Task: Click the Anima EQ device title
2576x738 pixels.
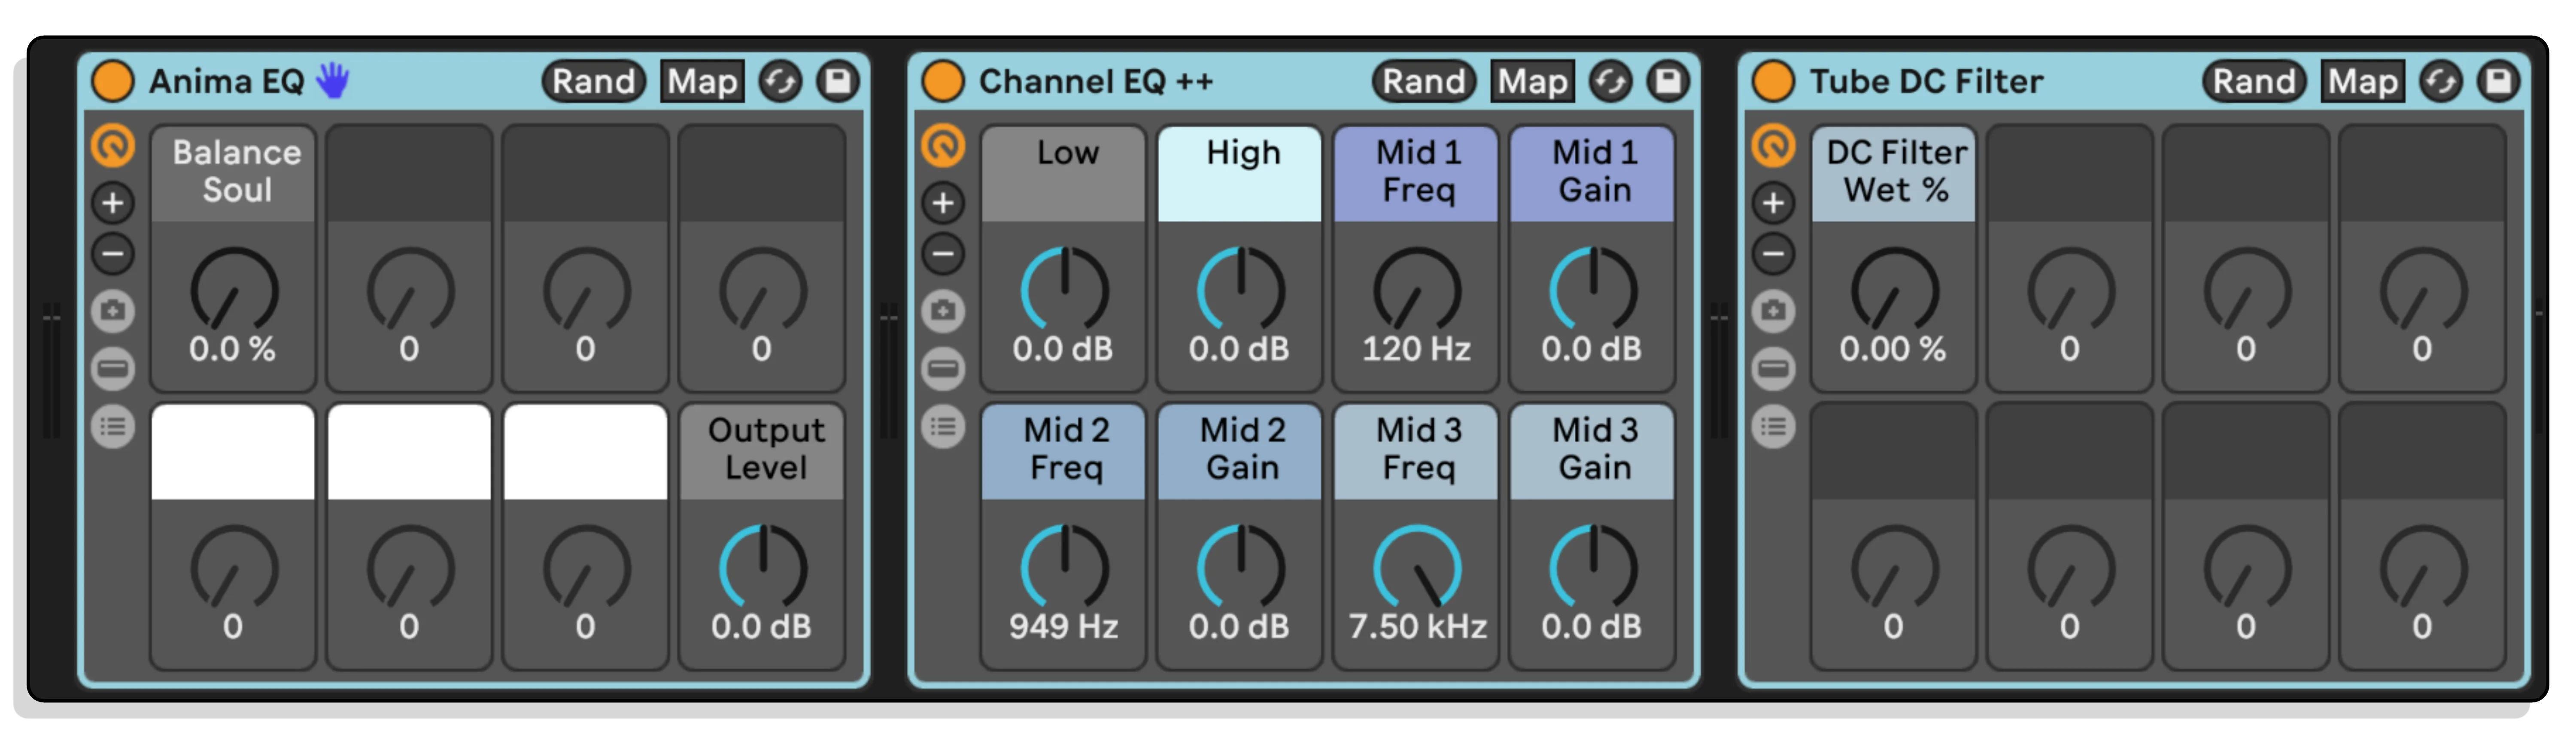Action: point(227,81)
